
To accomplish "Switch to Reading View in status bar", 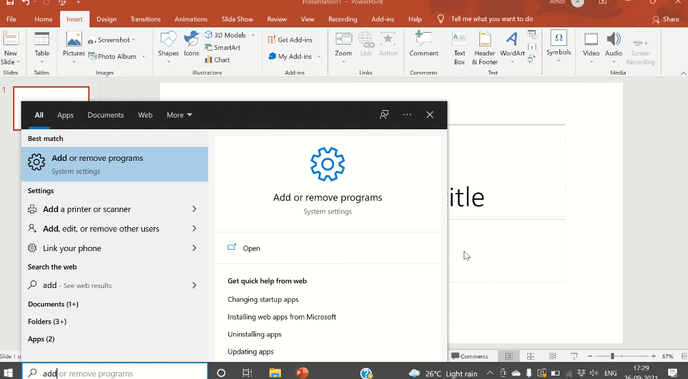I will tap(553, 356).
